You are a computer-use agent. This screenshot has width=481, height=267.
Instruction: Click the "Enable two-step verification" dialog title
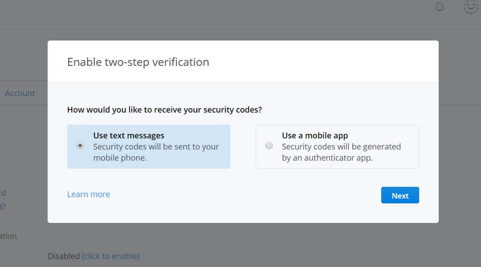click(138, 62)
